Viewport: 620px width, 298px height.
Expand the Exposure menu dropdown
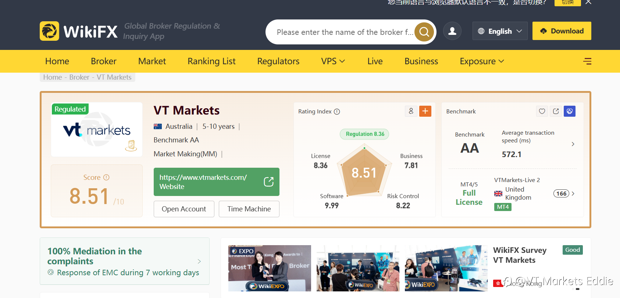[482, 61]
